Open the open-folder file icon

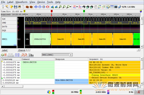point(12,7)
